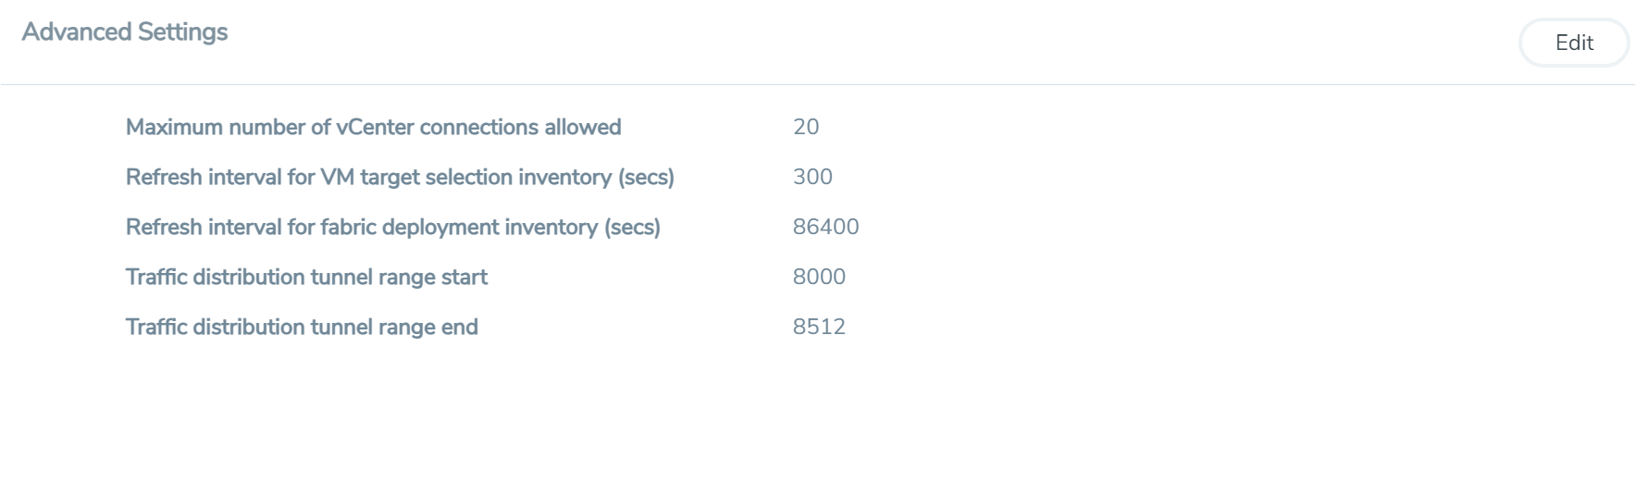
Task: Select the Maximum number of vCenter connections label
Action: point(373,127)
